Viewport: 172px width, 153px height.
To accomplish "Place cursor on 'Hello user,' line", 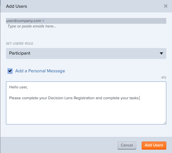I will (x=18, y=87).
